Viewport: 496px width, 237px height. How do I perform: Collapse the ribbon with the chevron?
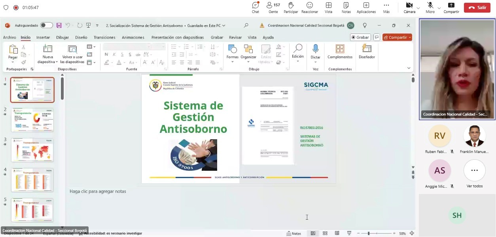point(409,68)
